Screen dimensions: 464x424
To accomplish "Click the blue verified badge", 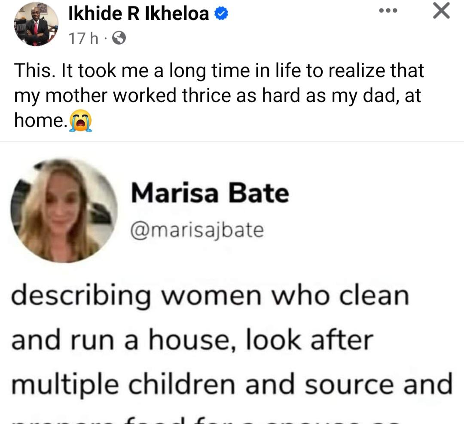I will 221,15.
